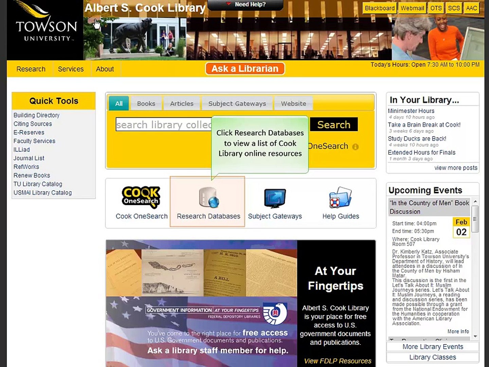
Task: Open the USMAI Library Catalog link
Action: coord(42,193)
